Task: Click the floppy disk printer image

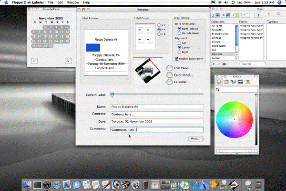Action: pos(148,71)
